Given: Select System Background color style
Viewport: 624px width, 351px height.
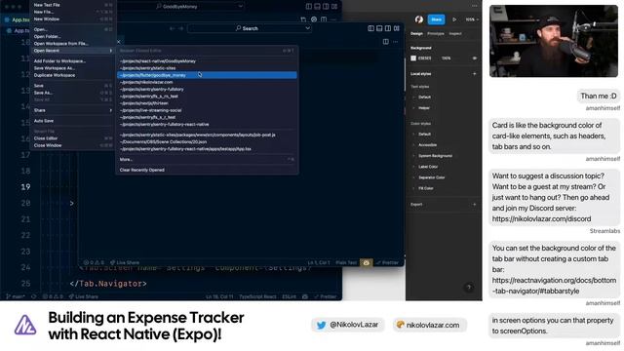Looking at the screenshot, I should click(x=435, y=156).
